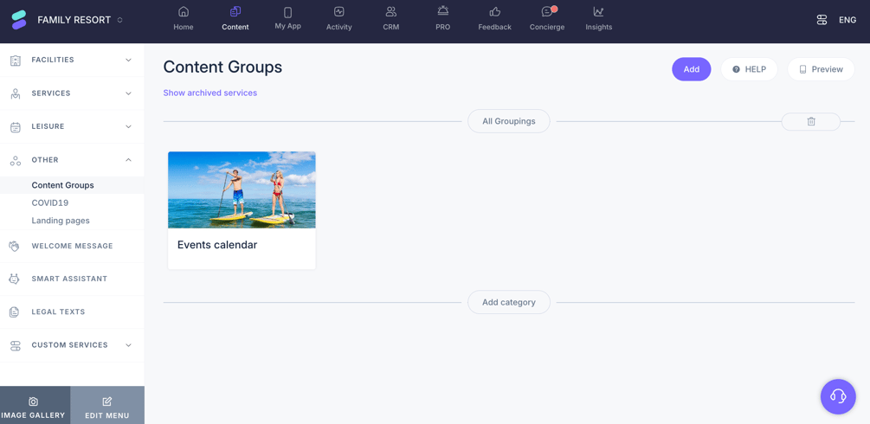Open WELCOME MESSAGE menu entry

click(x=72, y=246)
